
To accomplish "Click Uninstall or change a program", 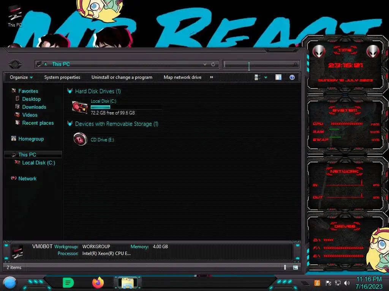I will coord(122,77).
